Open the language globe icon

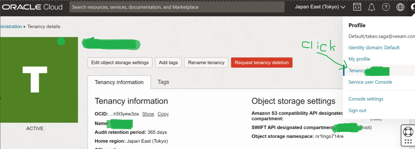tap(400, 7)
